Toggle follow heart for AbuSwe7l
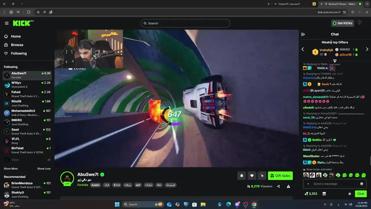371x209 pixels. pyautogui.click(x=252, y=176)
